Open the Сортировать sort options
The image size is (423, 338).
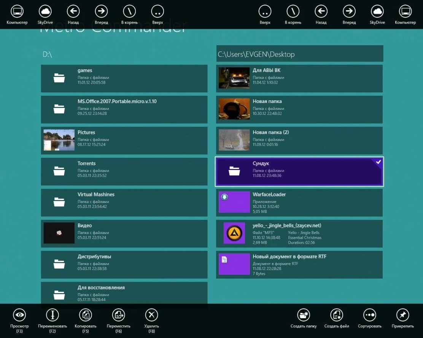point(370,315)
